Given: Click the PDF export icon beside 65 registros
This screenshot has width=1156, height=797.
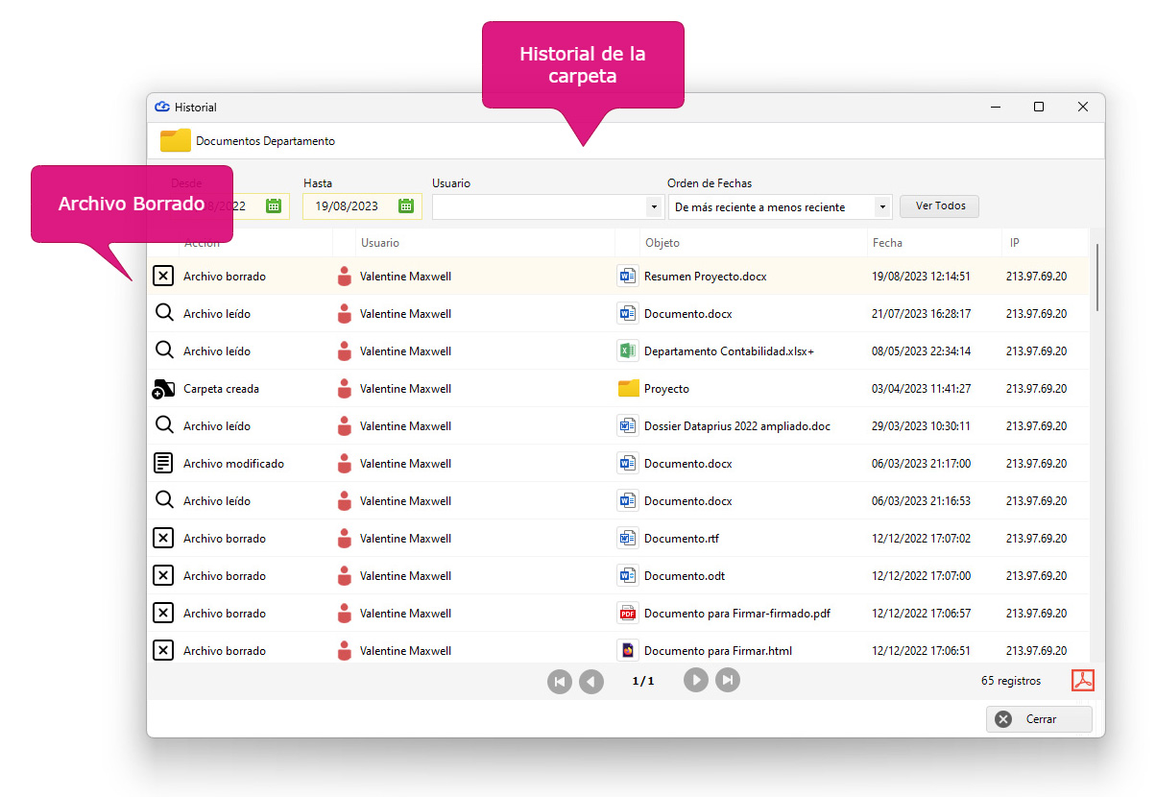Looking at the screenshot, I should pyautogui.click(x=1083, y=680).
